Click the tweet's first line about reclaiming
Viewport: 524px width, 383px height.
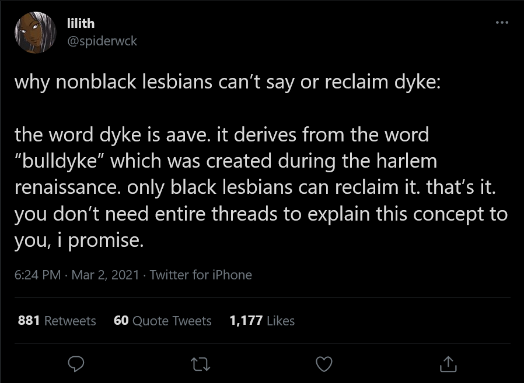click(228, 82)
